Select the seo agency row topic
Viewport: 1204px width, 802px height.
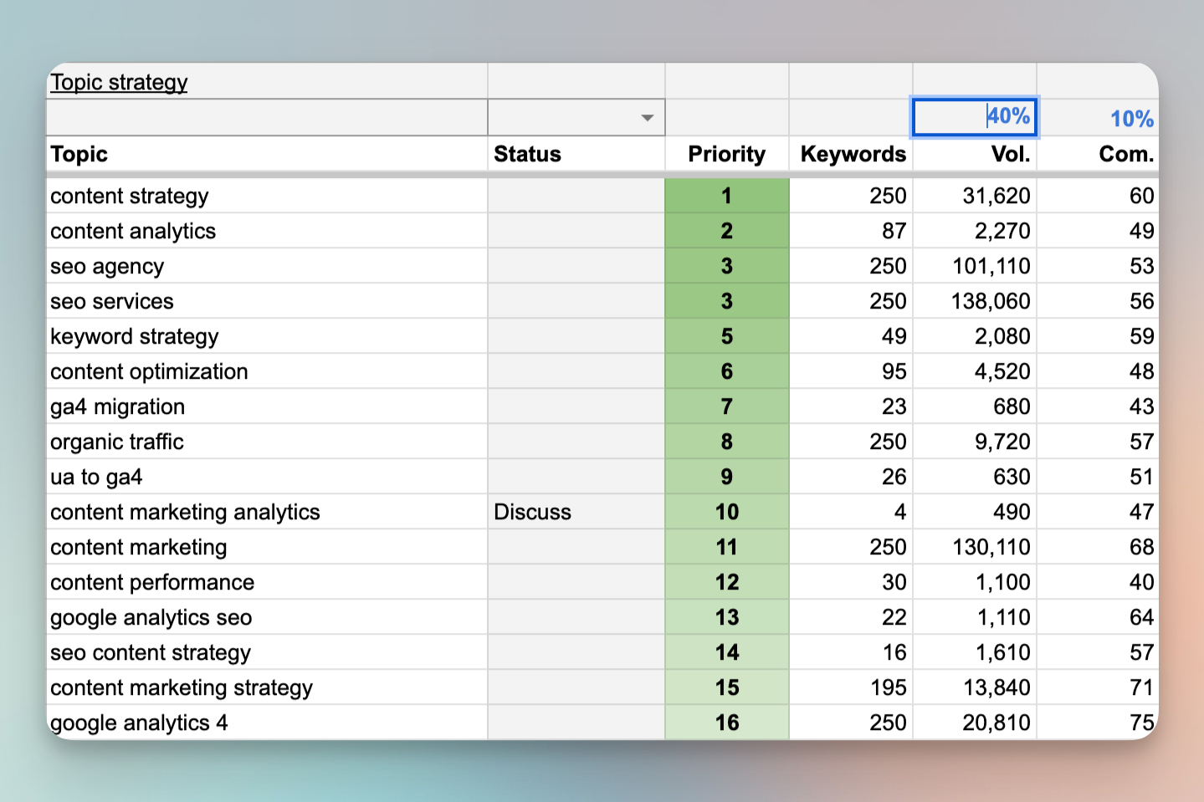click(107, 266)
